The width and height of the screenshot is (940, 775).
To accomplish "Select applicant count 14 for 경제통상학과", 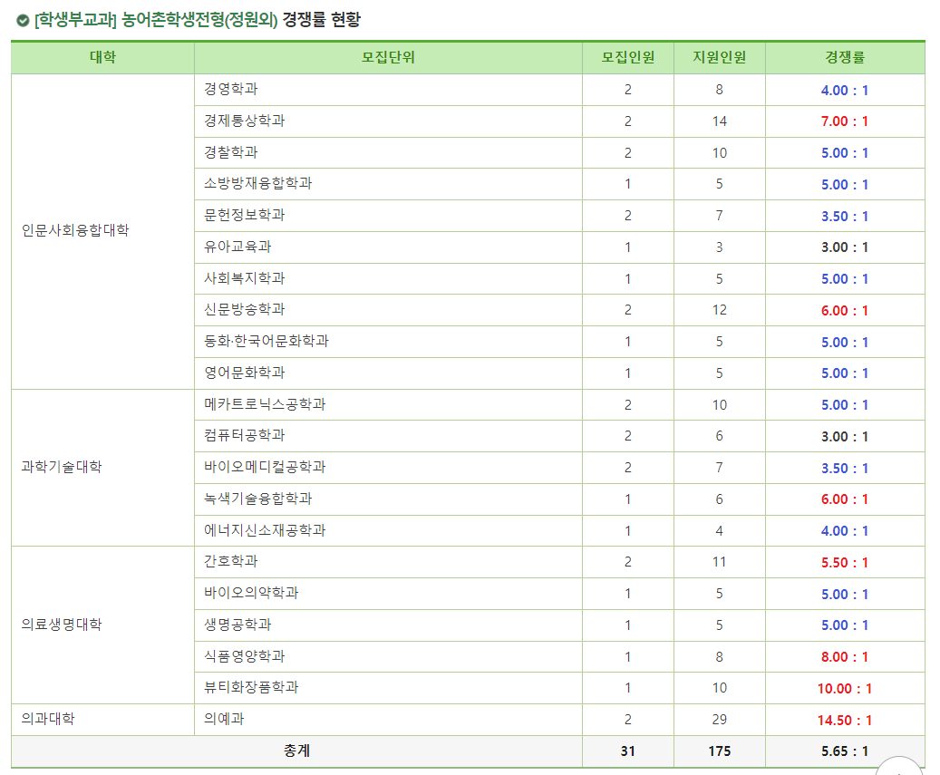I will click(720, 121).
